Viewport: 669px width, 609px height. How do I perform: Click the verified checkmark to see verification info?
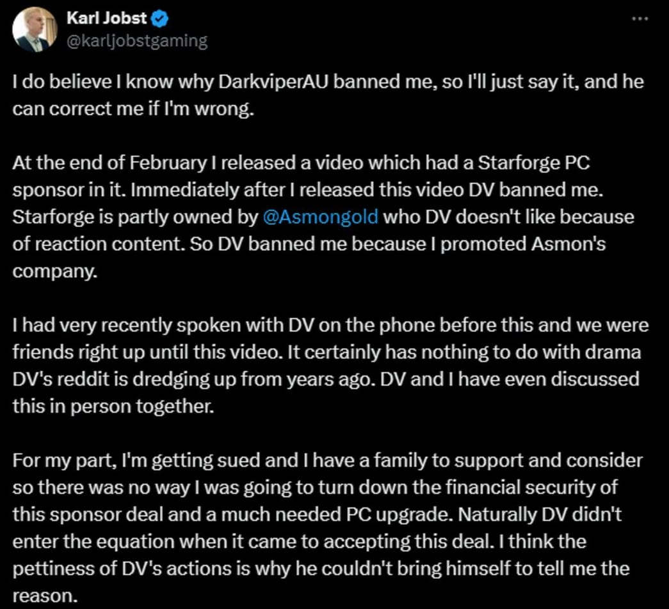(x=161, y=18)
